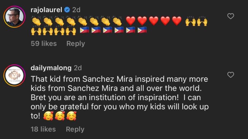Open the dailymalong username link

click(x=51, y=68)
